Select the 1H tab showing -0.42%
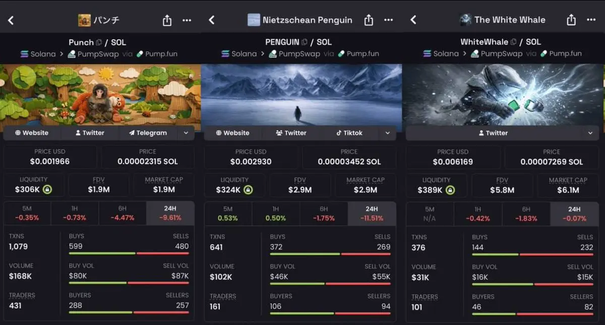 click(x=477, y=214)
